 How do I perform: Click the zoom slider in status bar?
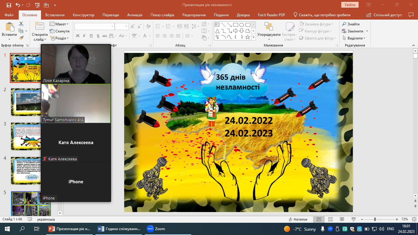point(375,219)
